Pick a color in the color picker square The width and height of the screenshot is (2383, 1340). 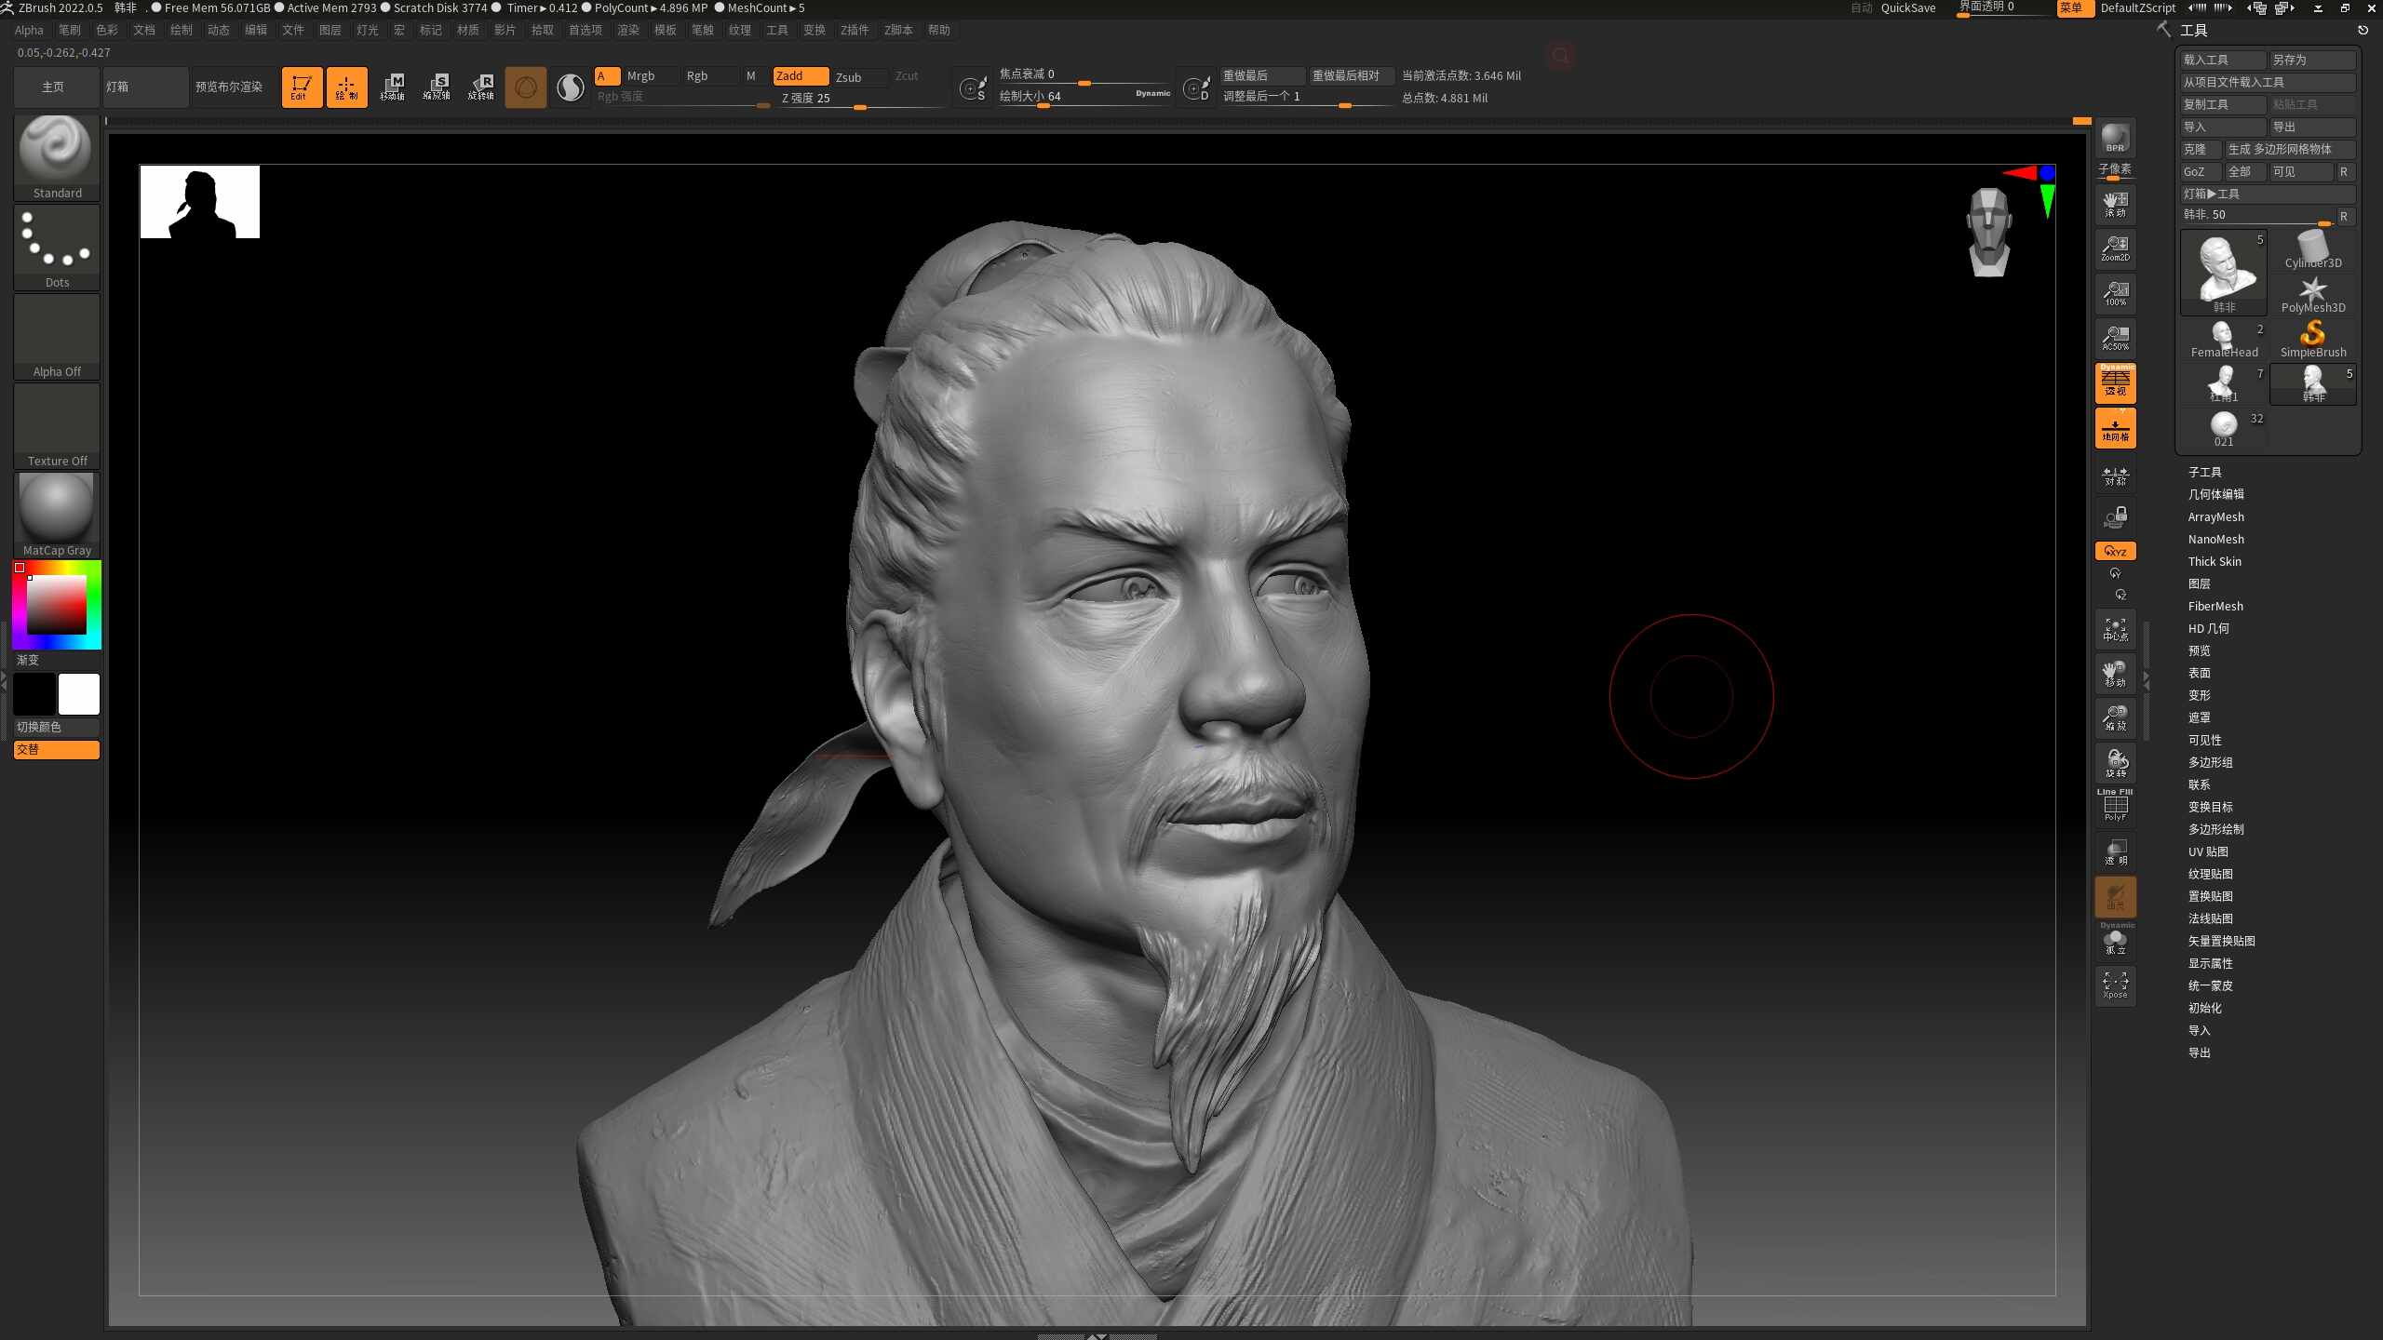coord(57,605)
